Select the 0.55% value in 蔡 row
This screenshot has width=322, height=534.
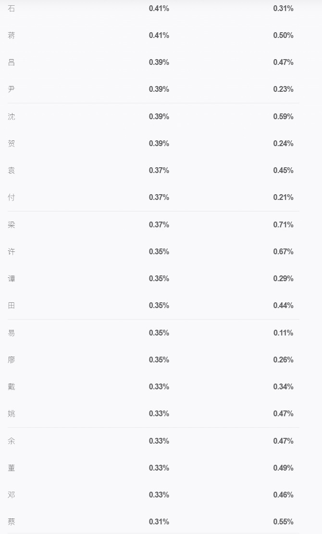click(x=283, y=522)
